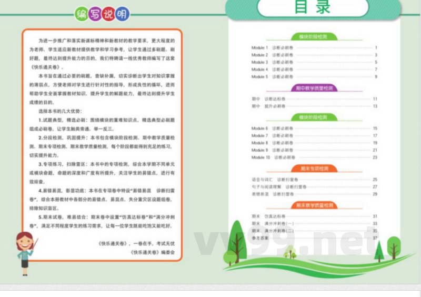The image size is (421, 297).
Task: Click the green 编 circle in the title
Action: [x=82, y=14]
